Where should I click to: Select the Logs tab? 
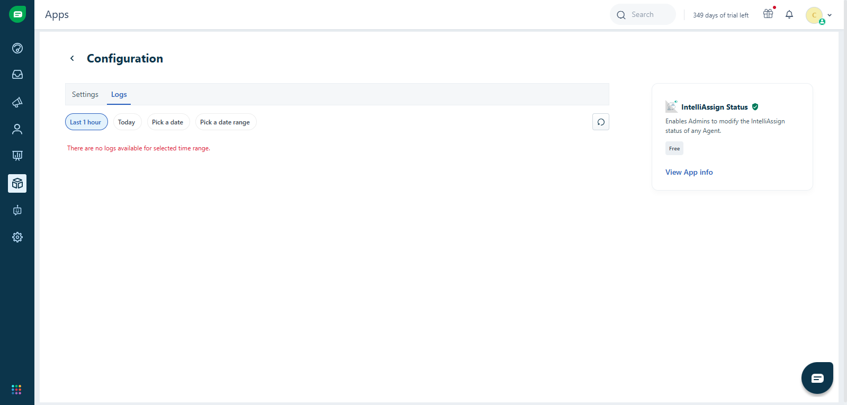[x=119, y=94]
